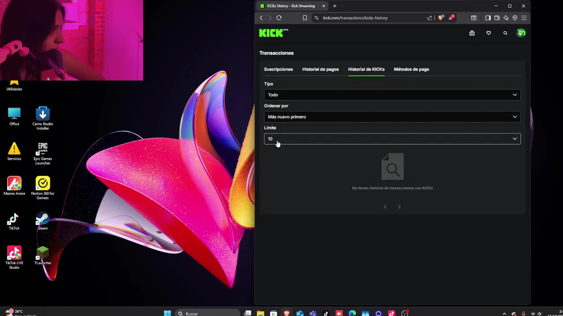Open Maono Arena desktop icon

coord(14,186)
